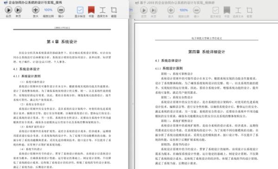The image size is (278, 169).
Task: Open the right window's 100% zoom ratio
Action: 183,10
